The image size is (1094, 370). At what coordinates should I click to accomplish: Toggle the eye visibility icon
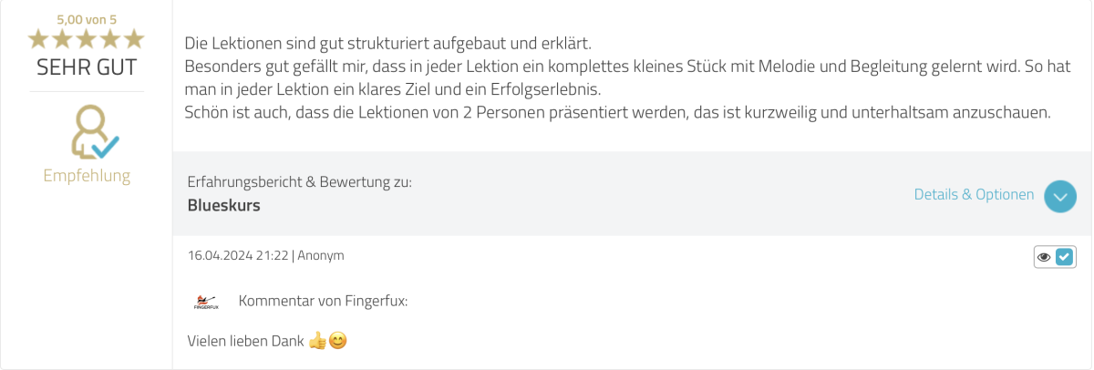(1045, 257)
